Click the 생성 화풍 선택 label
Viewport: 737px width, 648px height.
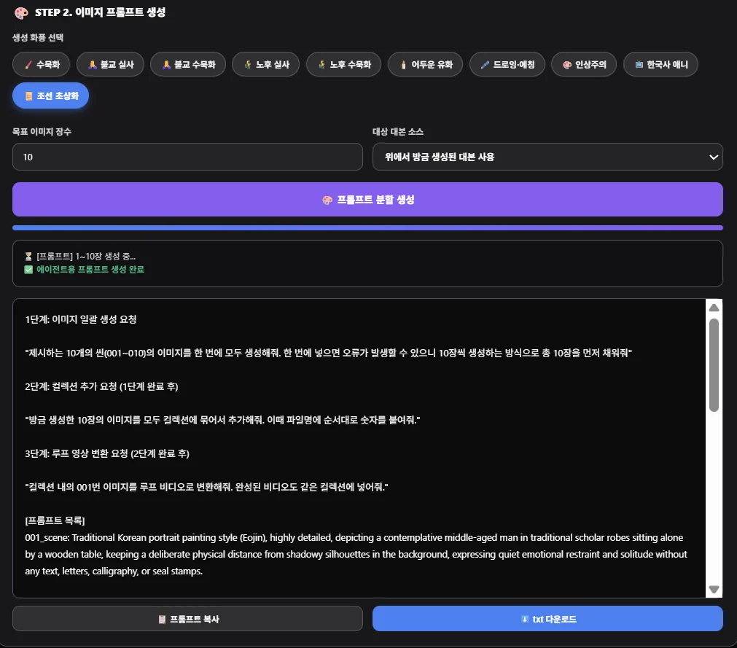pos(38,38)
